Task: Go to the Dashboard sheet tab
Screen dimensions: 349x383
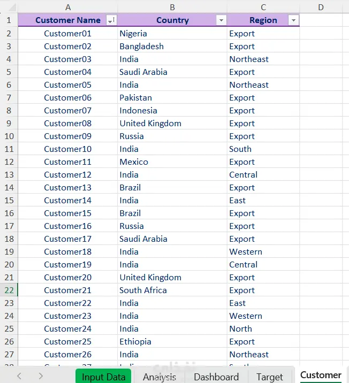Action: point(216,377)
